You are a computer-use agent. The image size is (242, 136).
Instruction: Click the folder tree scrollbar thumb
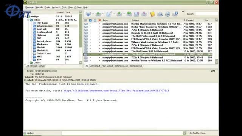click(x=81, y=30)
